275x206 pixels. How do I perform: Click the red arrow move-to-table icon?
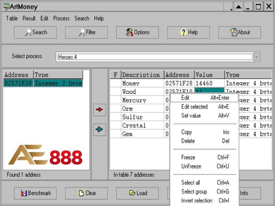tap(99, 110)
